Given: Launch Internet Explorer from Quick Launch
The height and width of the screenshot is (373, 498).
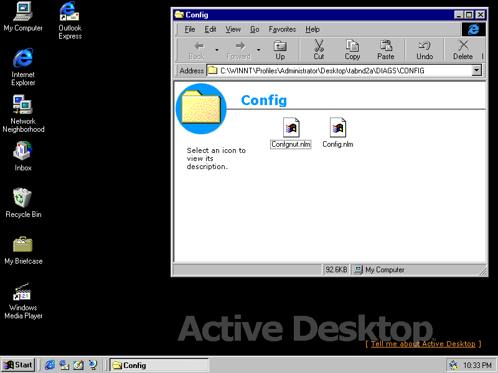Looking at the screenshot, I should (50, 365).
